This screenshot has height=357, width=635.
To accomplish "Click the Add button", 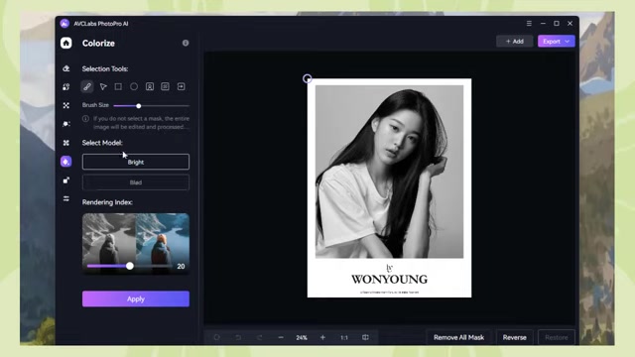I will 514,42.
